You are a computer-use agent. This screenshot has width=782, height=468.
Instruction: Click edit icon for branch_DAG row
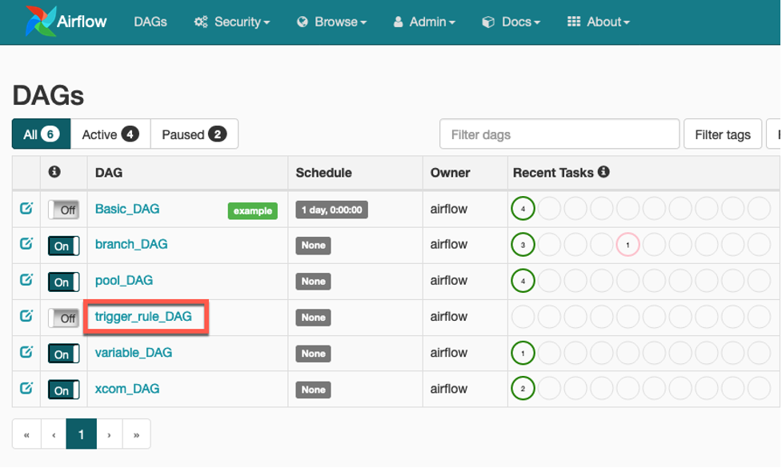click(x=26, y=244)
